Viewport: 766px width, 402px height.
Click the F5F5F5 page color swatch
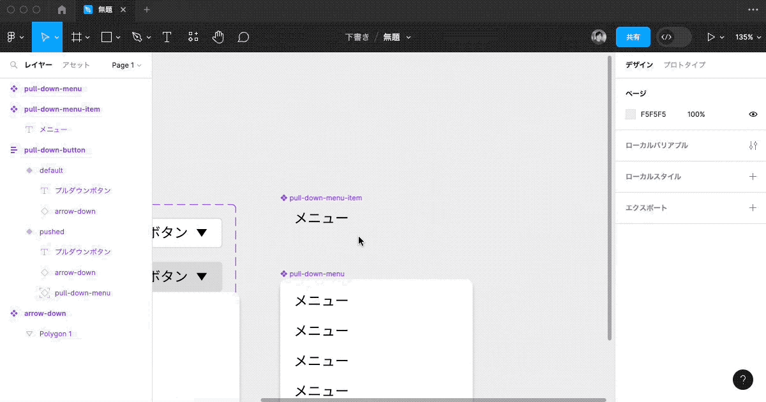[x=631, y=114]
